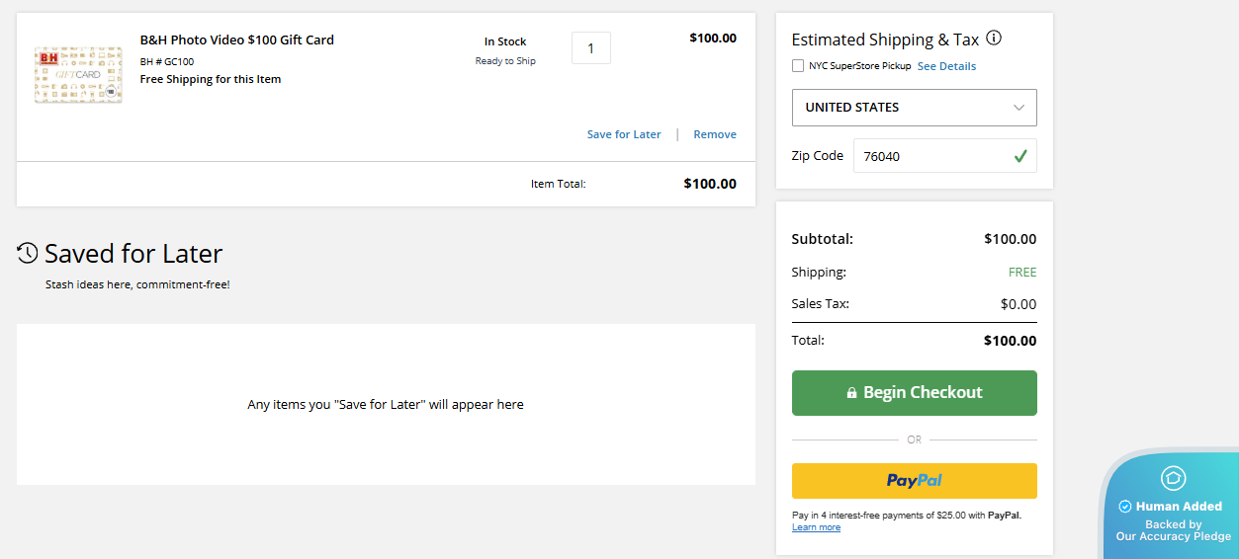The image size is (1239, 559).
Task: Click the gift card quantity field
Action: (x=590, y=48)
